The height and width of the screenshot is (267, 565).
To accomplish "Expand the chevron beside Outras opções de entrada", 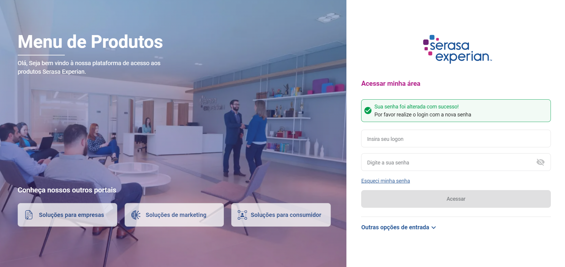I will click(x=434, y=228).
